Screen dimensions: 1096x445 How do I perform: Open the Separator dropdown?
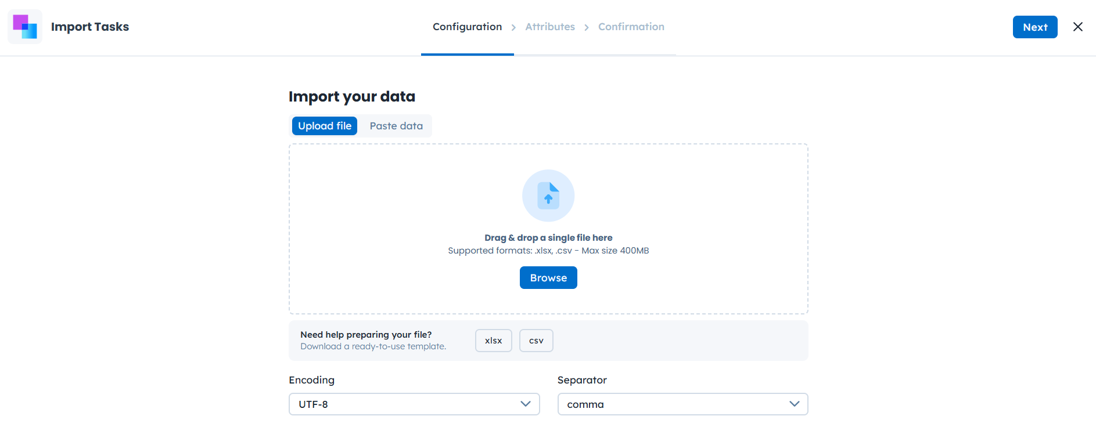(674, 404)
